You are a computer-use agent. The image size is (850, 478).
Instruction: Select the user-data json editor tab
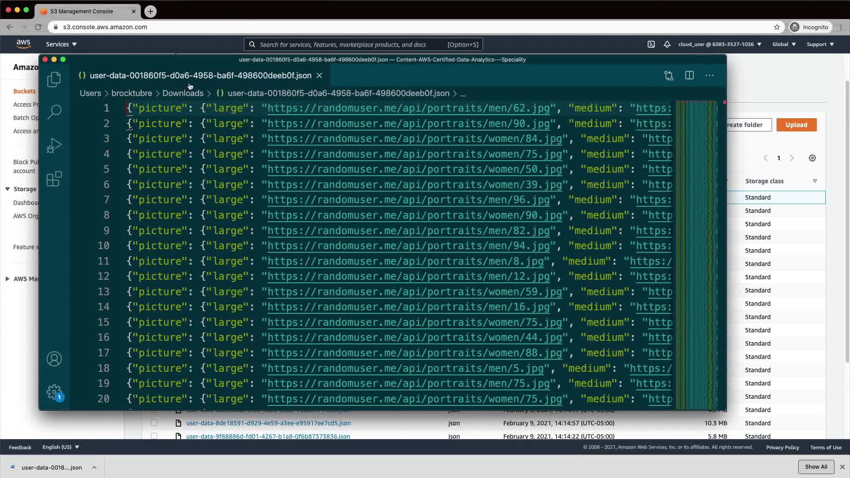[200, 76]
